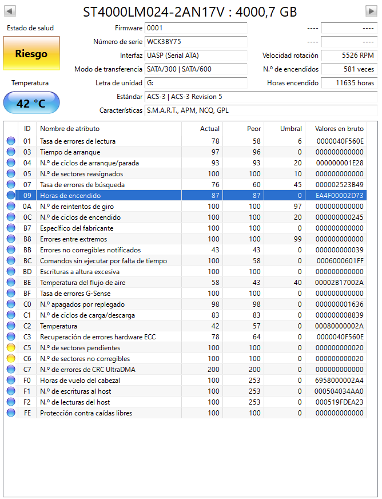
Task: Click raw value 000519FDEA23
Action: pos(339,402)
